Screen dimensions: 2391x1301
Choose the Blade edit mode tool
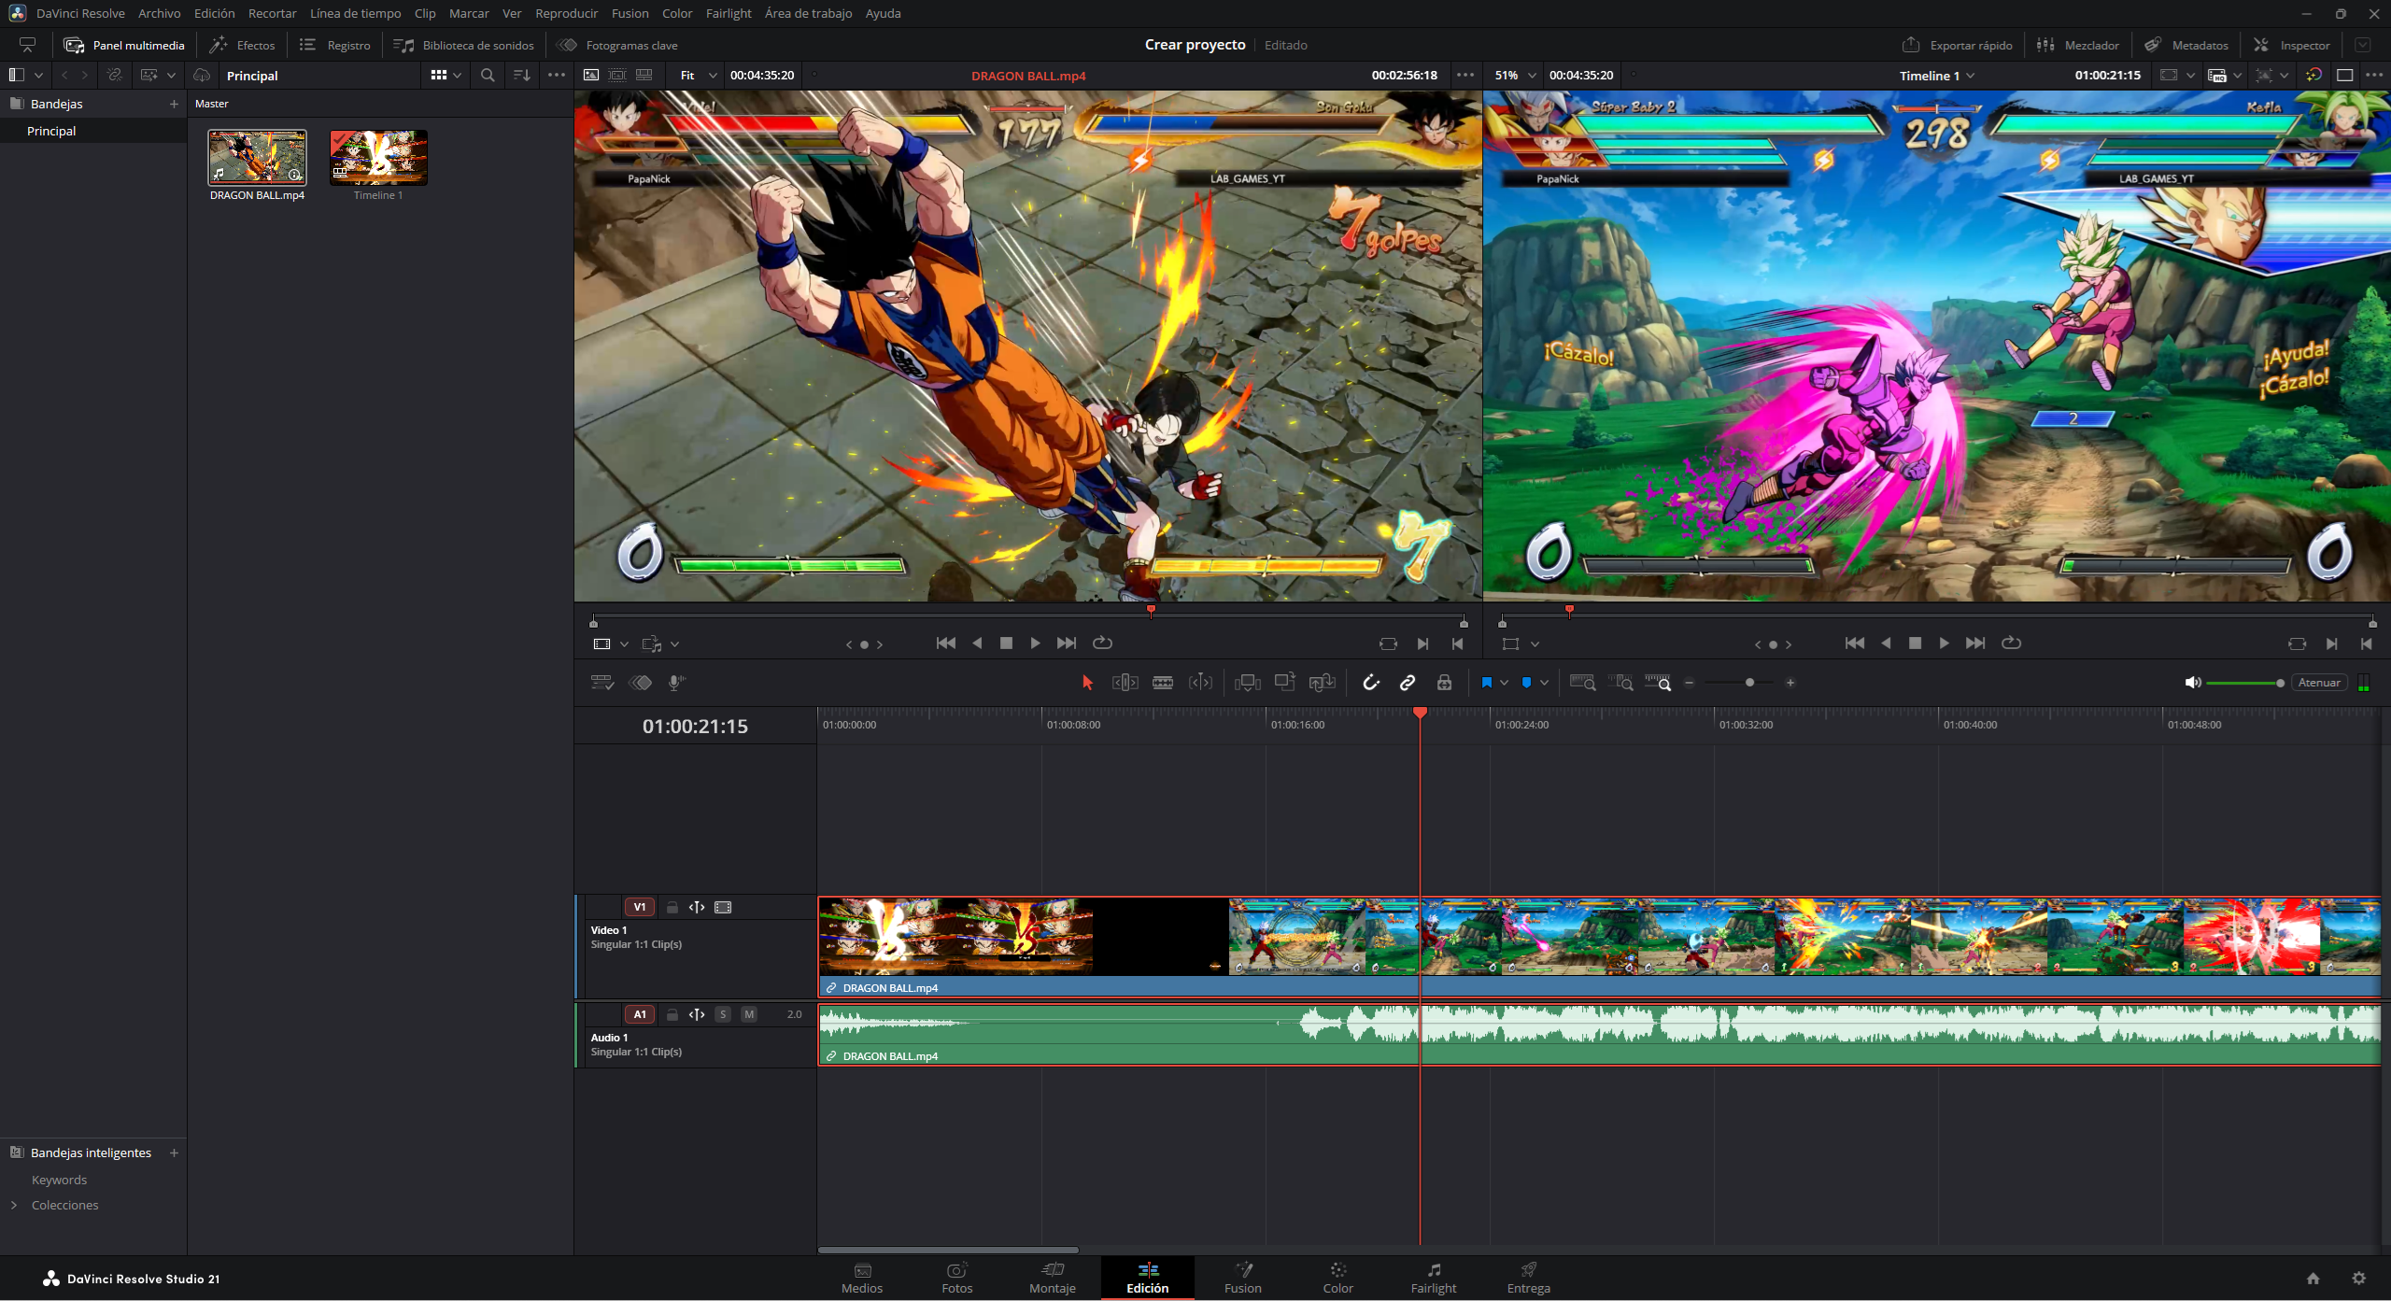[x=1163, y=683]
